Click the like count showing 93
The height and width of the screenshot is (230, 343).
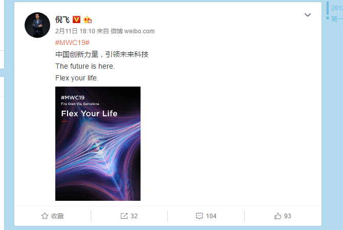[x=287, y=216]
